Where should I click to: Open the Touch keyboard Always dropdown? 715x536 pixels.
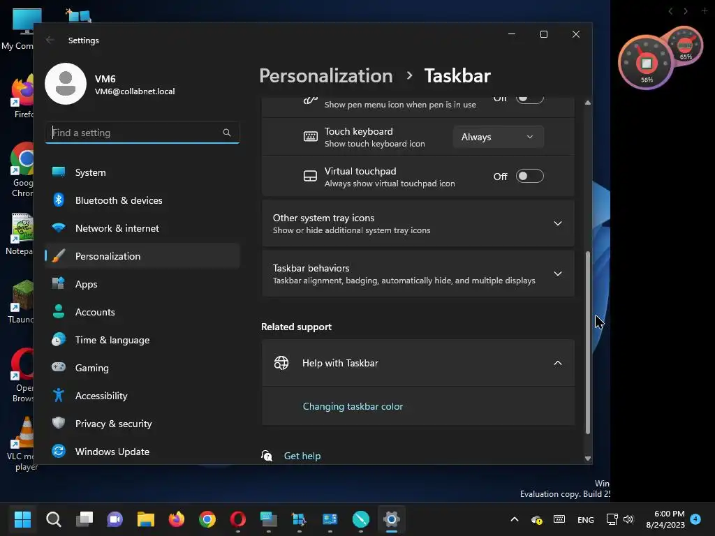(498, 137)
